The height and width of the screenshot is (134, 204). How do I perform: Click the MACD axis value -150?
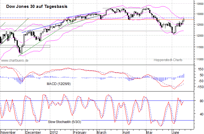[200, 87]
